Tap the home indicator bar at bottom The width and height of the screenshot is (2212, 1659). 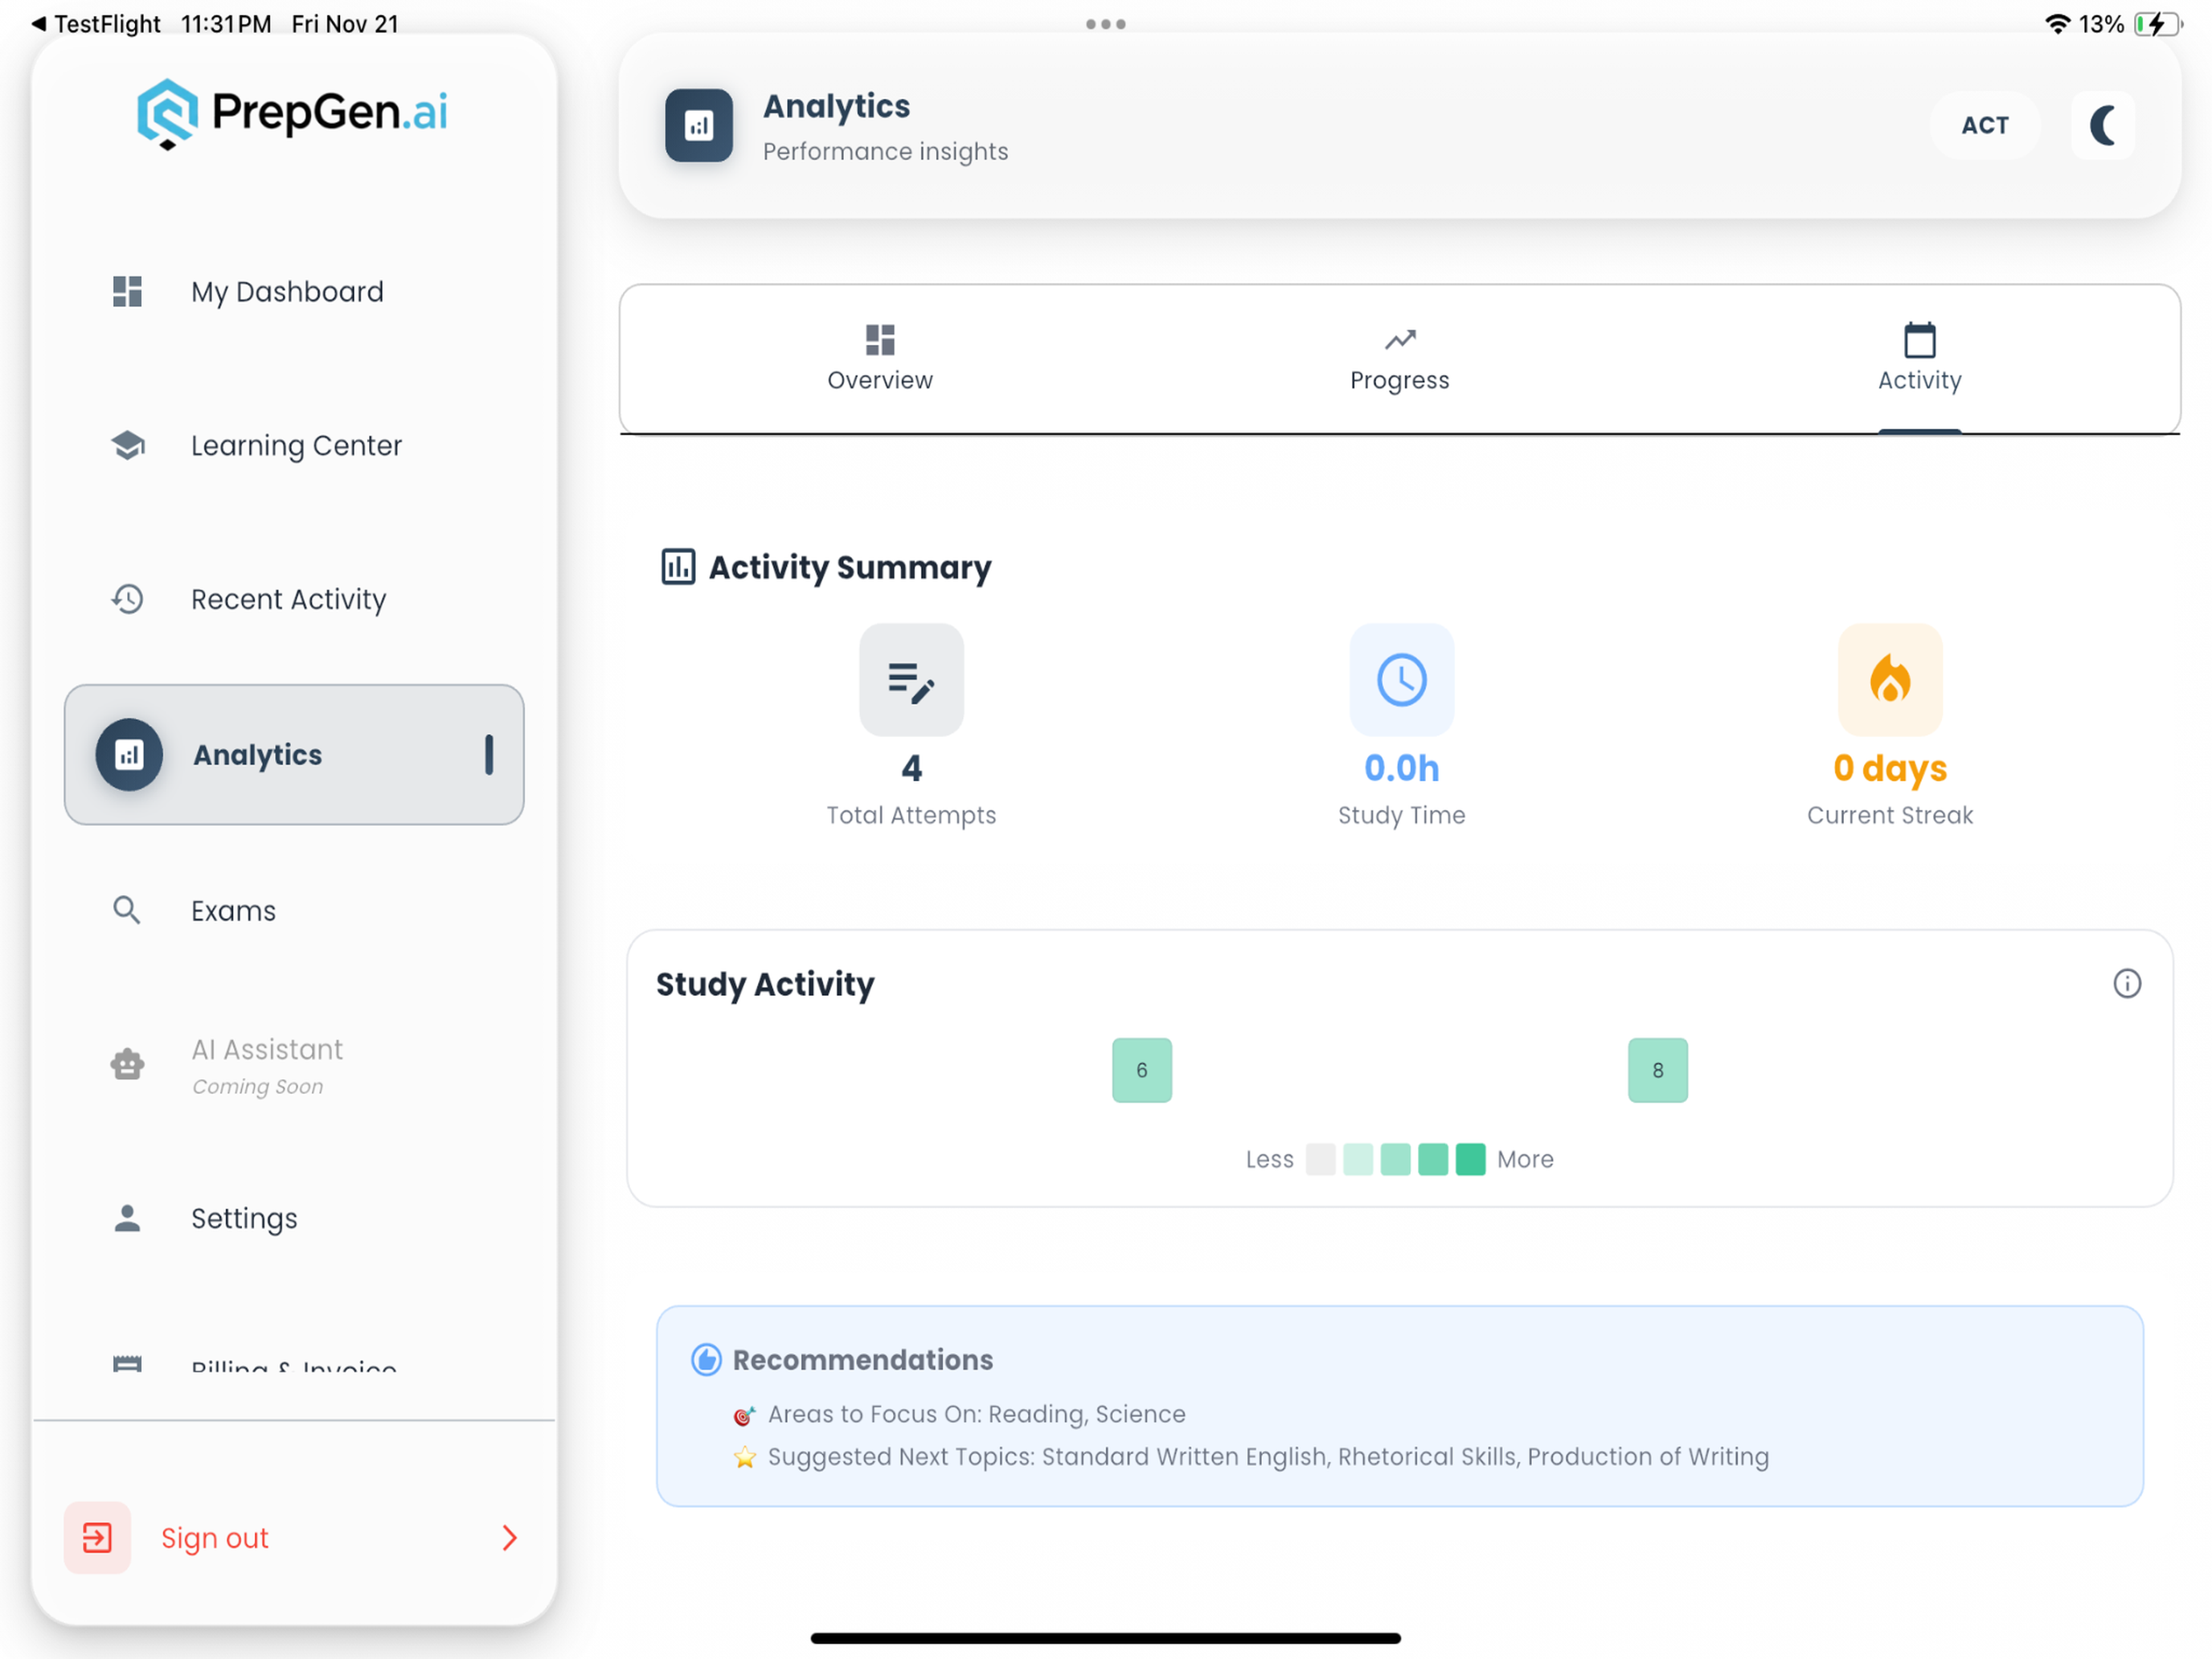(x=1106, y=1638)
